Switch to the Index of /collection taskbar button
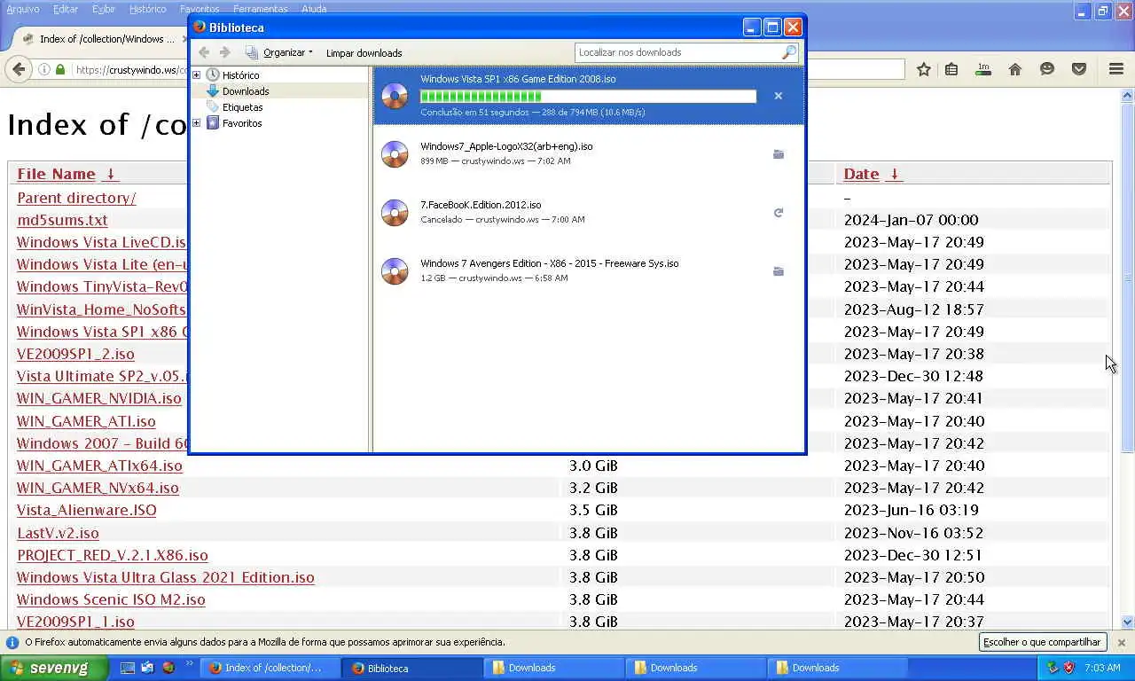 tap(270, 668)
